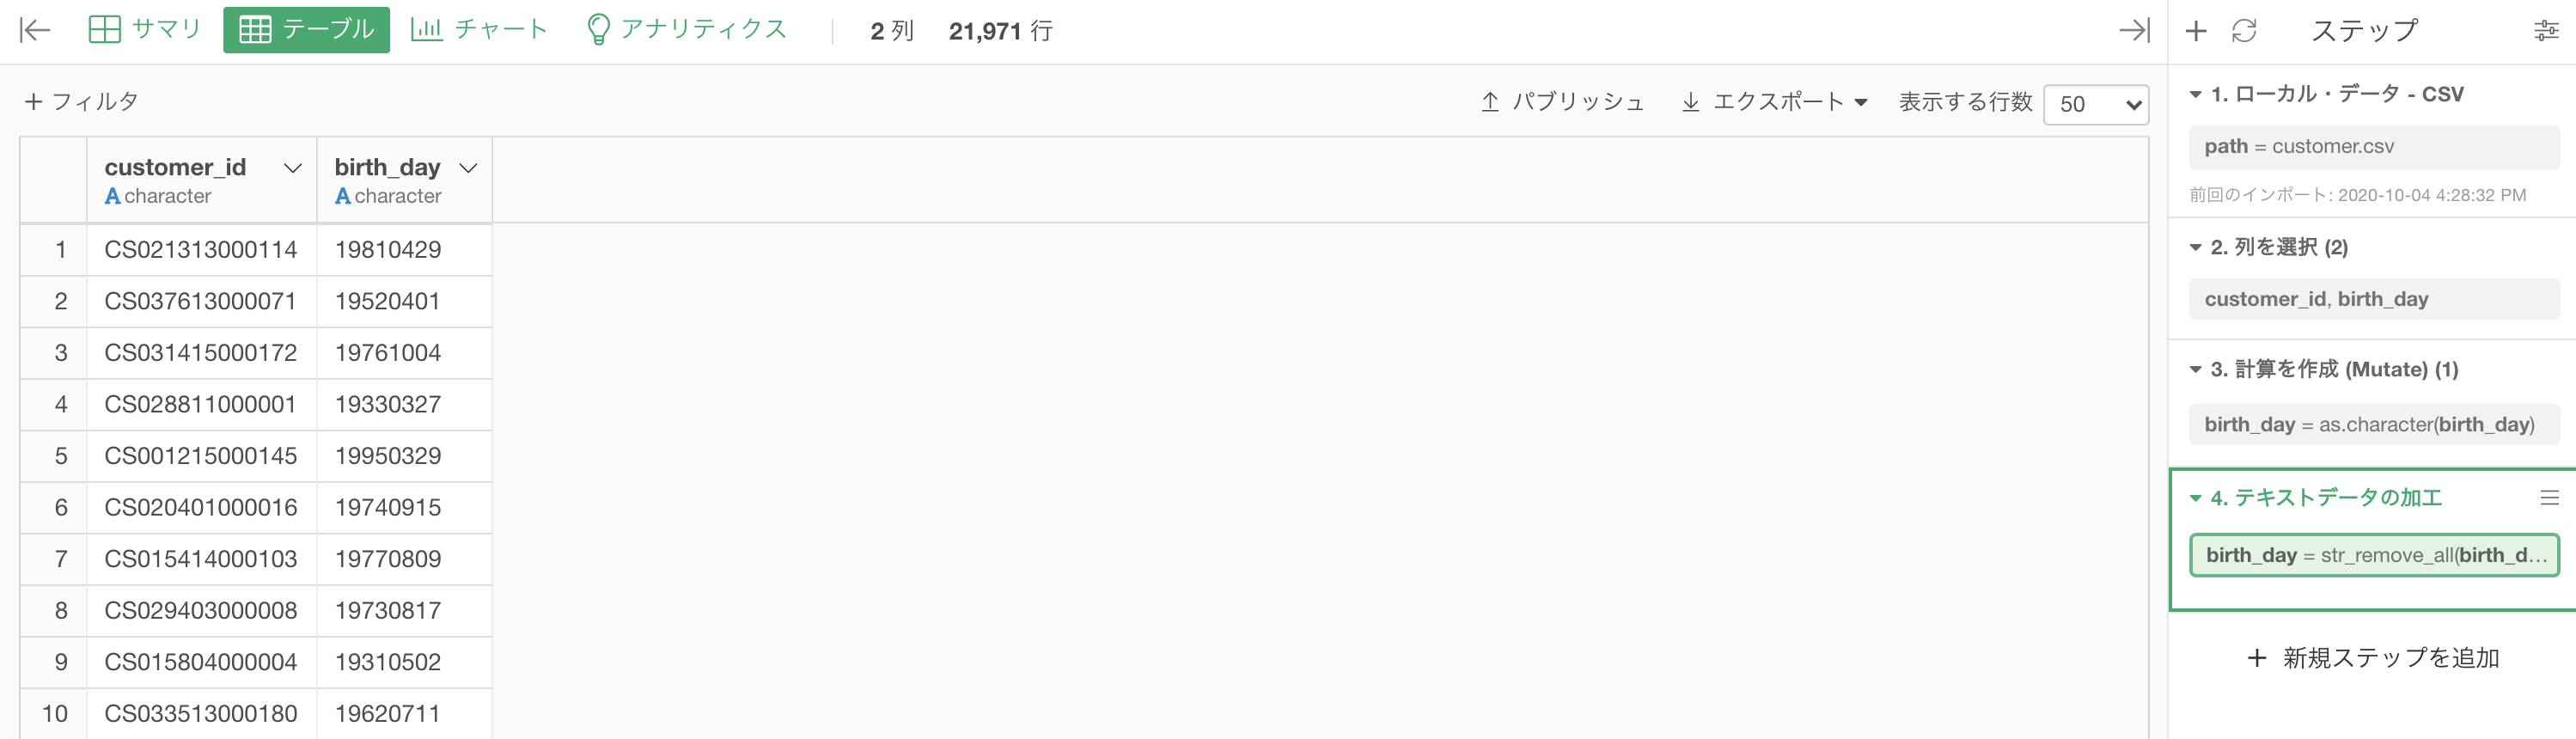
Task: Collapse the left panel with the arrow icon
Action: [x=35, y=30]
